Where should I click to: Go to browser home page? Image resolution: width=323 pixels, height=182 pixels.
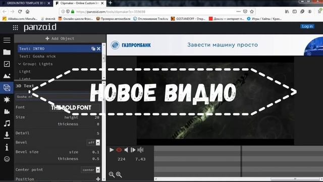[x=27, y=12]
